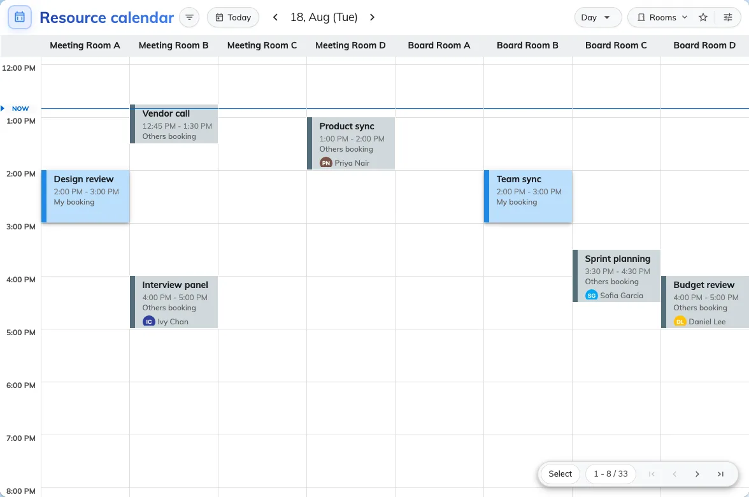The height and width of the screenshot is (497, 749).
Task: Open the Design review booking
Action: [85, 196]
